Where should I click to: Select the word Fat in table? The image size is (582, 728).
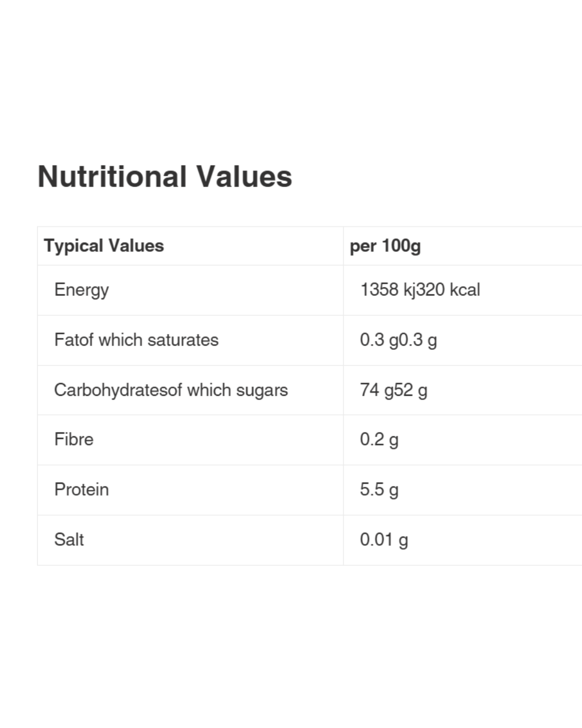tap(65, 340)
